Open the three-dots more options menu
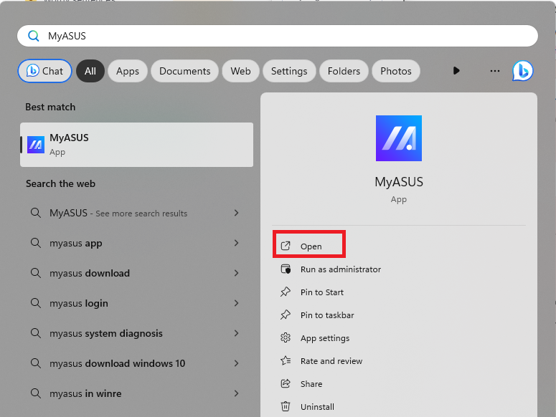The image size is (556, 417). [494, 71]
